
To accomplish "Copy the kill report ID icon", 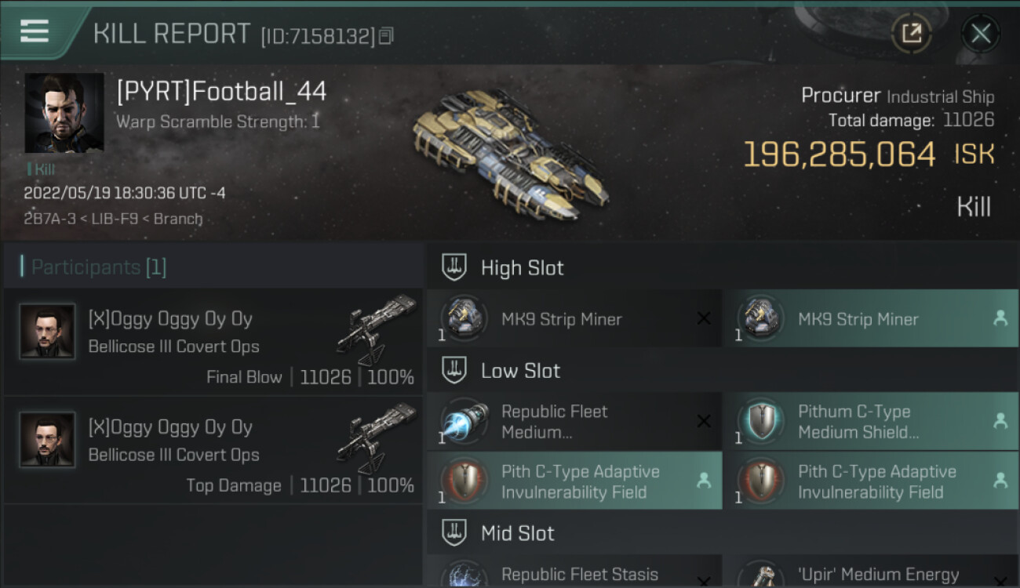I will tap(385, 36).
